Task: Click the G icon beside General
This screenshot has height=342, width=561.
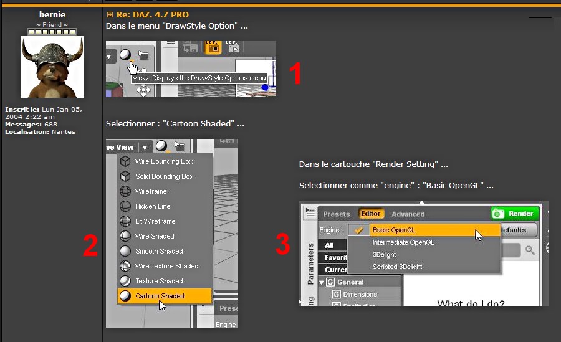Action: (x=330, y=282)
